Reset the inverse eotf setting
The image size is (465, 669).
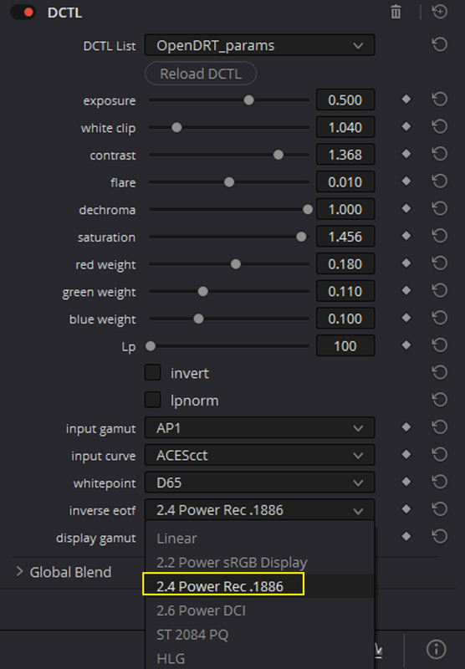[x=439, y=509]
